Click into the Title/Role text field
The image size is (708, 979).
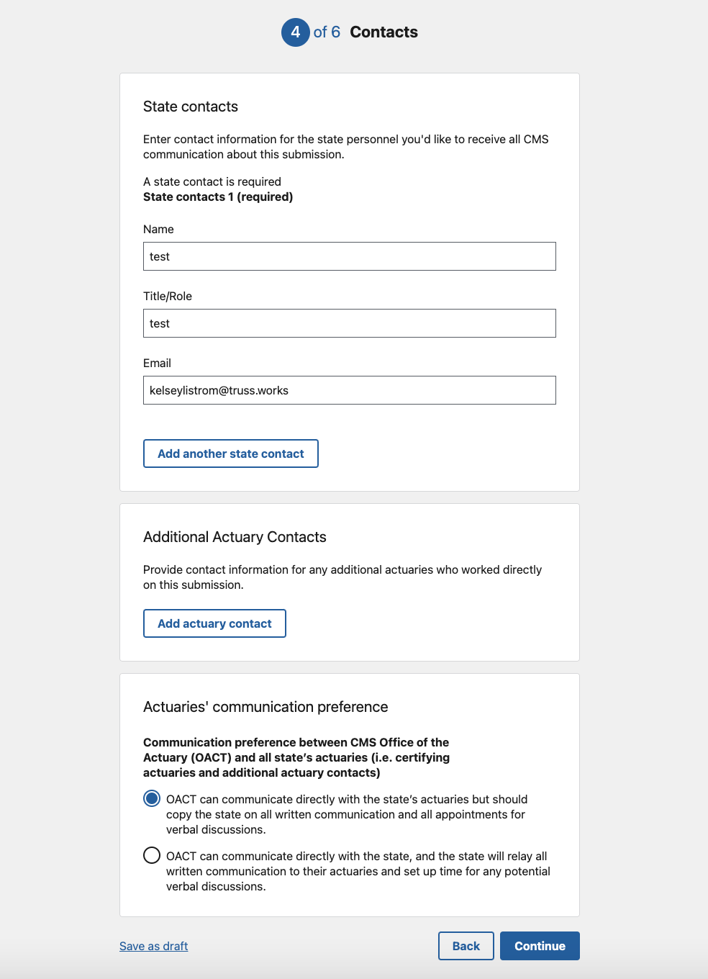[349, 324]
